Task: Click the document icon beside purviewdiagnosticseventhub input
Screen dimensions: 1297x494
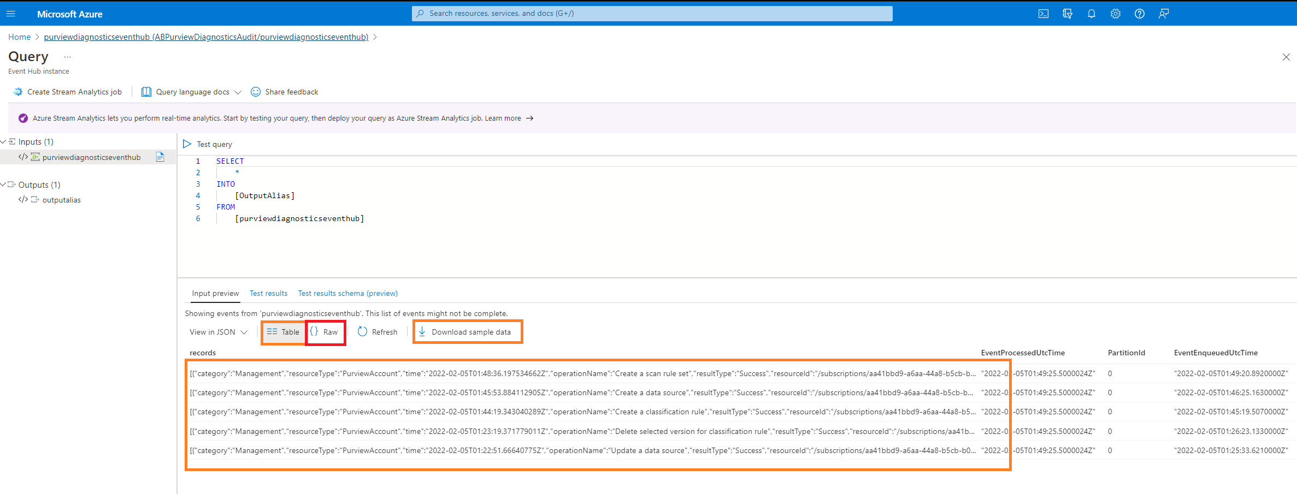Action: [160, 157]
